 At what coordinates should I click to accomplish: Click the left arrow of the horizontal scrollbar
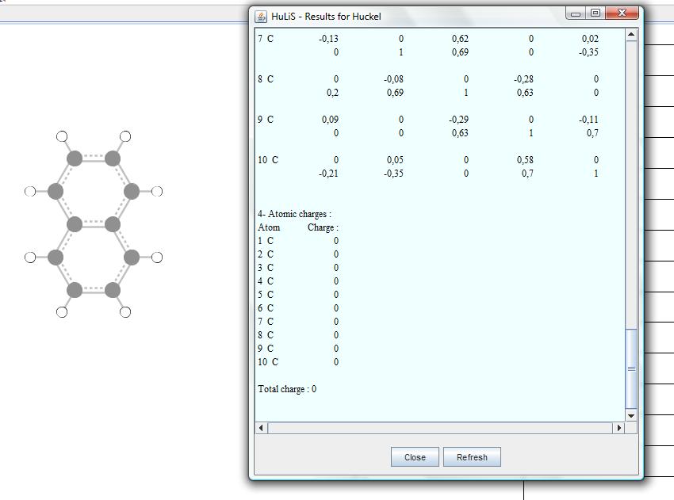(x=259, y=428)
